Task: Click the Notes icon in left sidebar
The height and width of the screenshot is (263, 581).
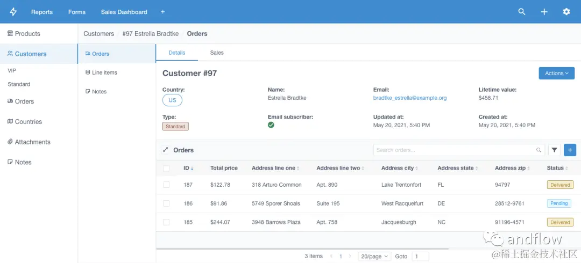Action: coord(10,162)
